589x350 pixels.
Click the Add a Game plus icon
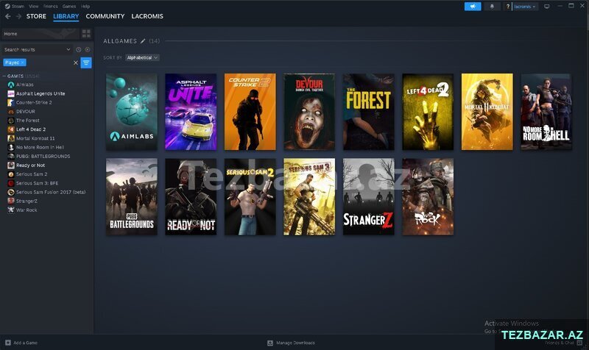8,343
